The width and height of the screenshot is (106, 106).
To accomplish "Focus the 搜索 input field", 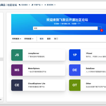I will click(65, 28).
